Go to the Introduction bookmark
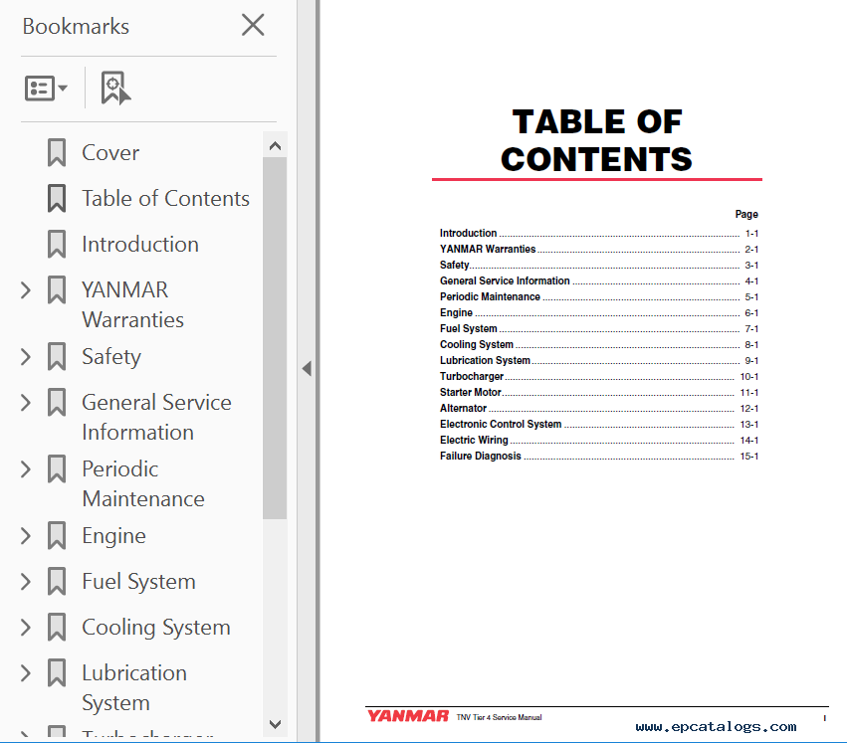Image resolution: width=847 pixels, height=743 pixels. coord(140,245)
